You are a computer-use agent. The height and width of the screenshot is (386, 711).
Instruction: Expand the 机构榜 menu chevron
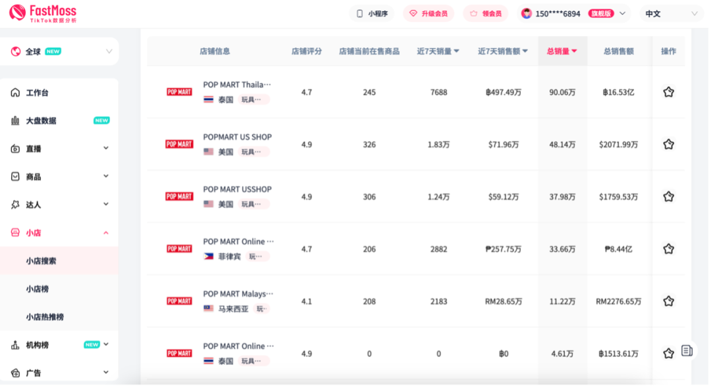105,345
